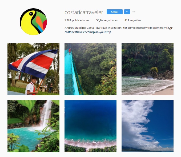Click the waterfall in the lagoon photo
This screenshot has width=181, height=157.
pos(46,114)
